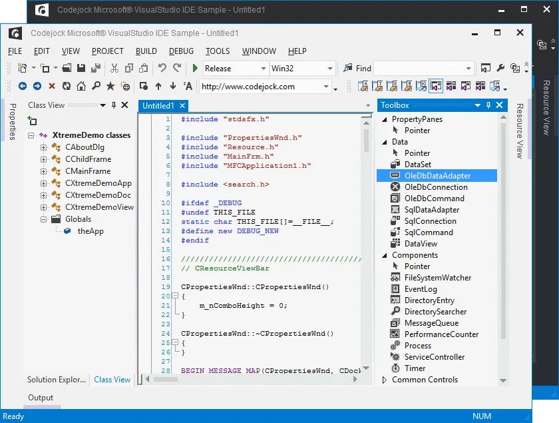Go to the Home page icon
This screenshot has width=559, height=423.
(81, 86)
